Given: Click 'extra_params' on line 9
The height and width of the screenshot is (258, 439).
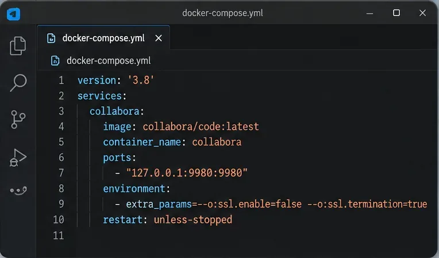Looking at the screenshot, I should (x=159, y=204).
